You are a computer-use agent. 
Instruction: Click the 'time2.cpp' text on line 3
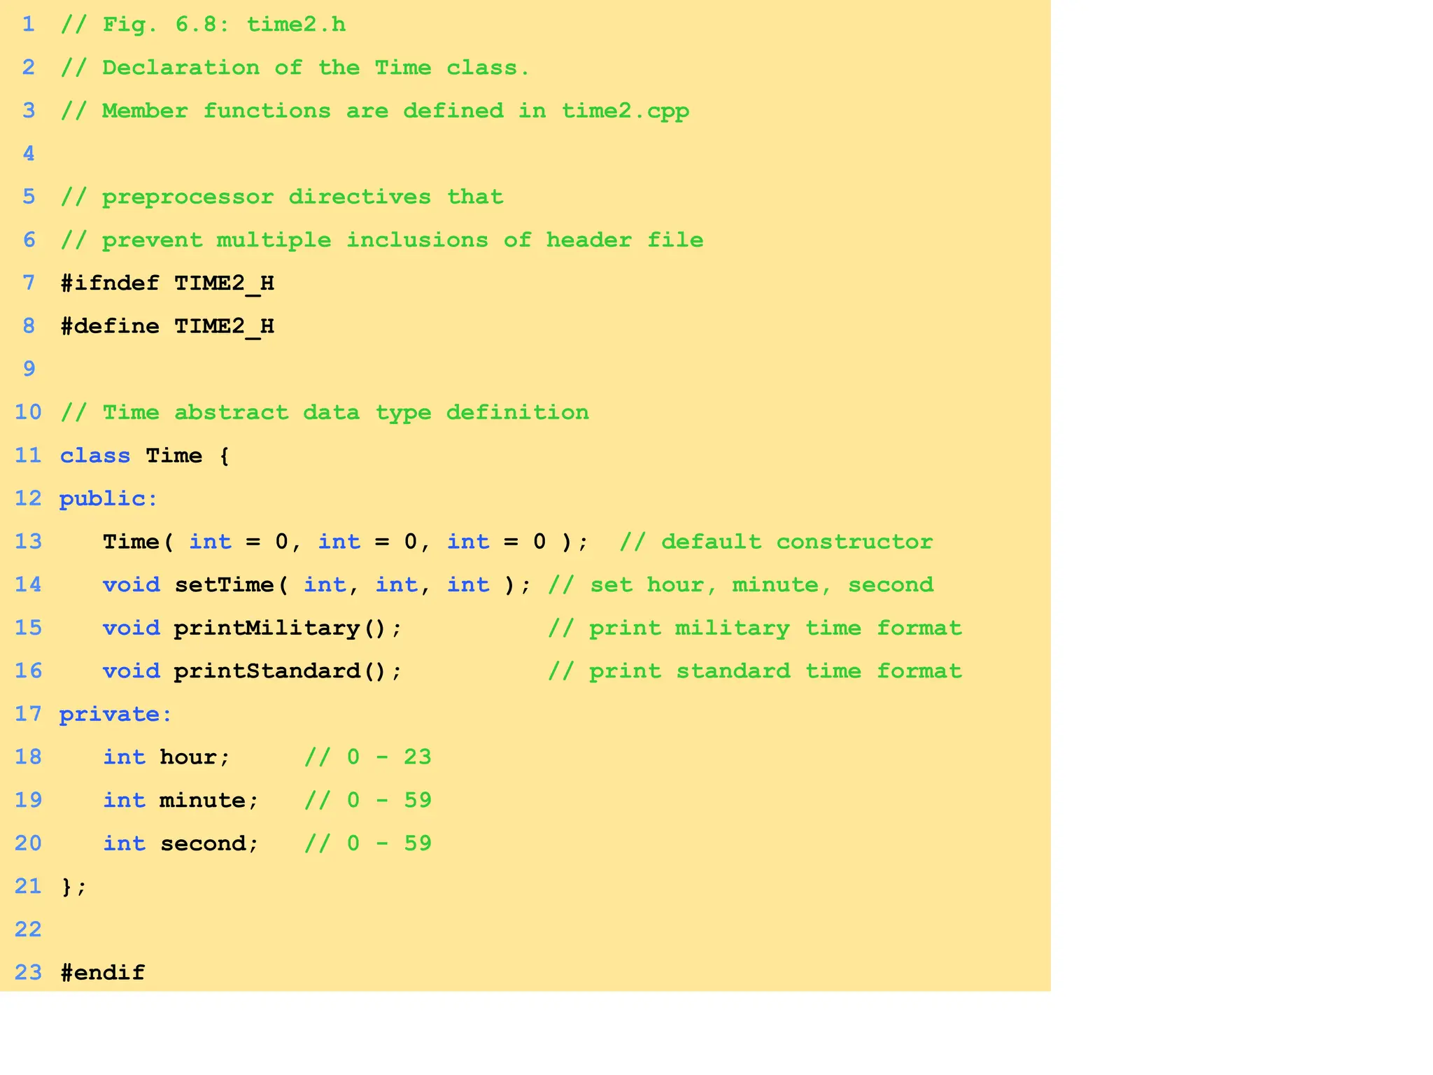pos(625,111)
